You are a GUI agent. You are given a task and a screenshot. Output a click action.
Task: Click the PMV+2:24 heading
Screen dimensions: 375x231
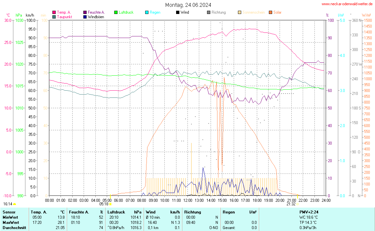pos(309,212)
